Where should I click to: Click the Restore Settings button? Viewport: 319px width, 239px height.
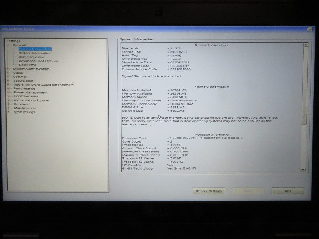coord(209,191)
